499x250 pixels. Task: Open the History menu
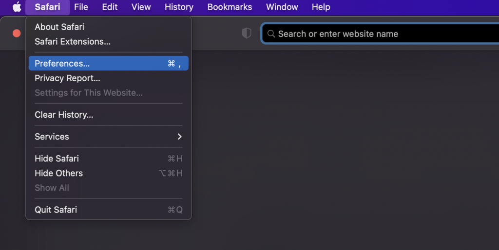coord(179,7)
